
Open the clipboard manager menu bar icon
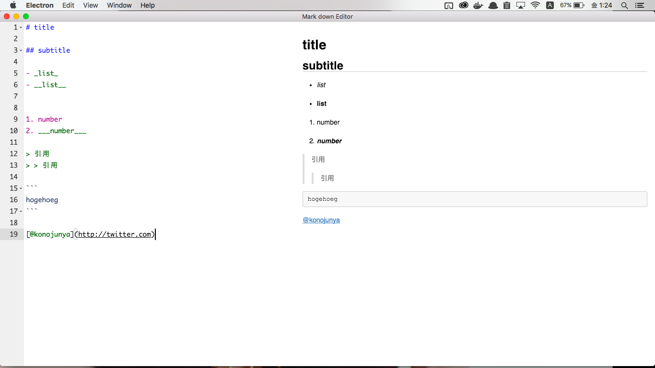pyautogui.click(x=507, y=5)
